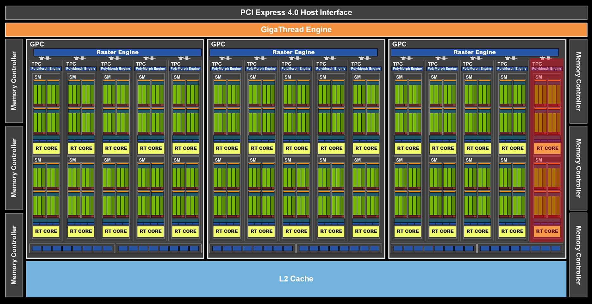
Task: Click the light blue L2 Cache block
Action: point(296,279)
